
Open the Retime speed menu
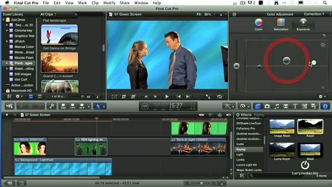pos(244,106)
